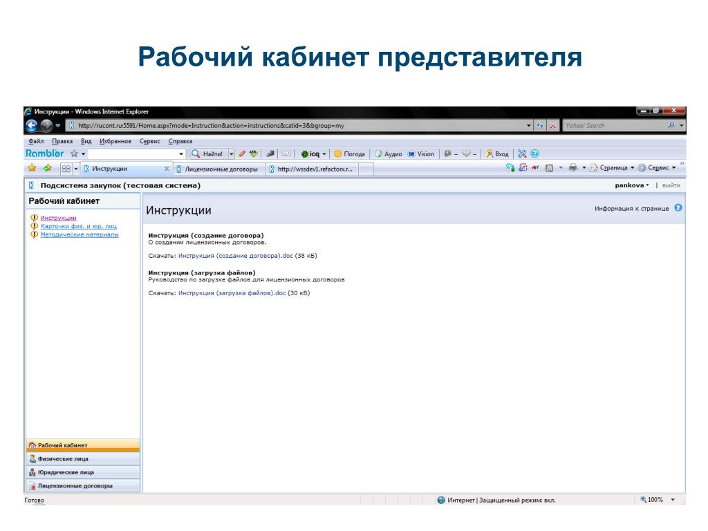This screenshot has width=708, height=531.
Task: Click the Вход login toolbar item
Action: (497, 154)
